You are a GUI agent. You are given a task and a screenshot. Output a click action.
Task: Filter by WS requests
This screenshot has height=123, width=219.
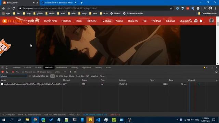(88, 76)
